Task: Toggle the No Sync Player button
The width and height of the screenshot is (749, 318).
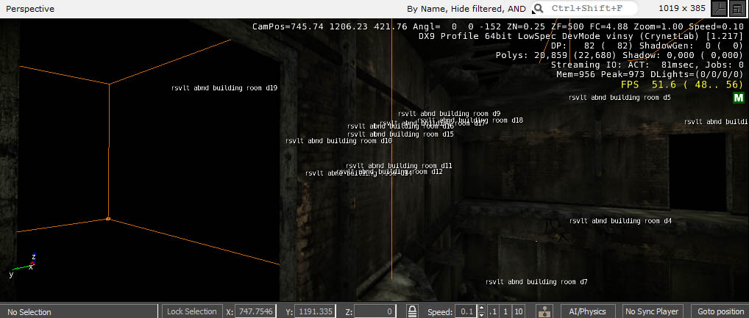Action: pyautogui.click(x=652, y=311)
